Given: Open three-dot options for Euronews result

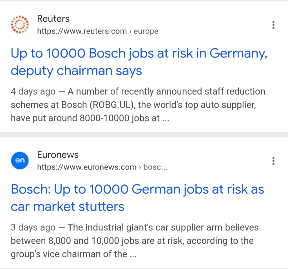Looking at the screenshot, I should click(x=273, y=161).
